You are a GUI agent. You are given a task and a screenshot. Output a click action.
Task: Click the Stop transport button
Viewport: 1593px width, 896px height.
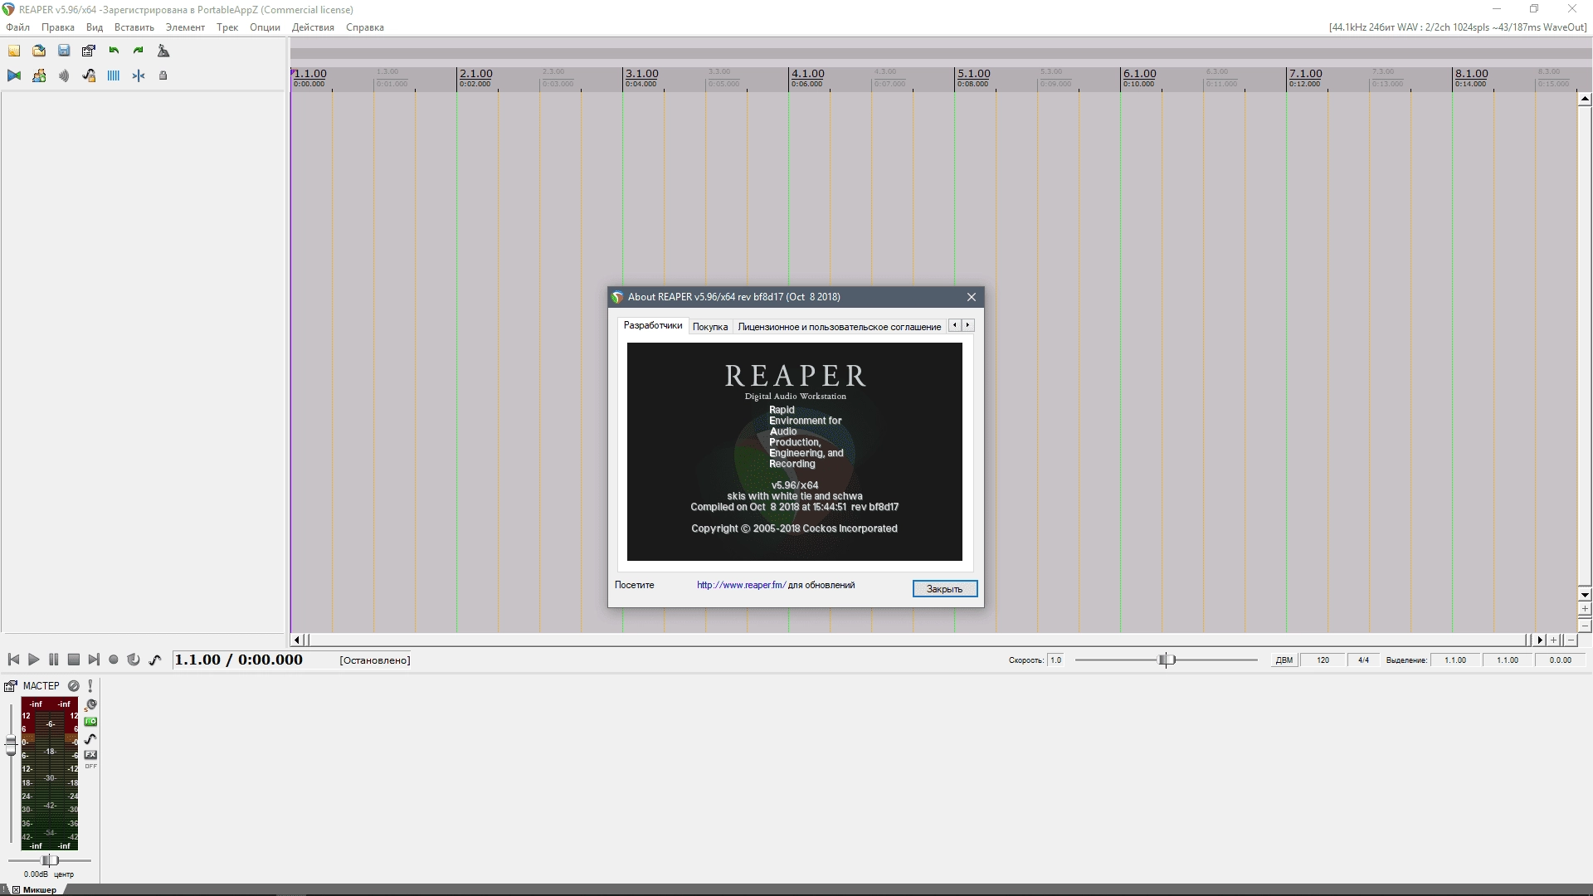[73, 660]
